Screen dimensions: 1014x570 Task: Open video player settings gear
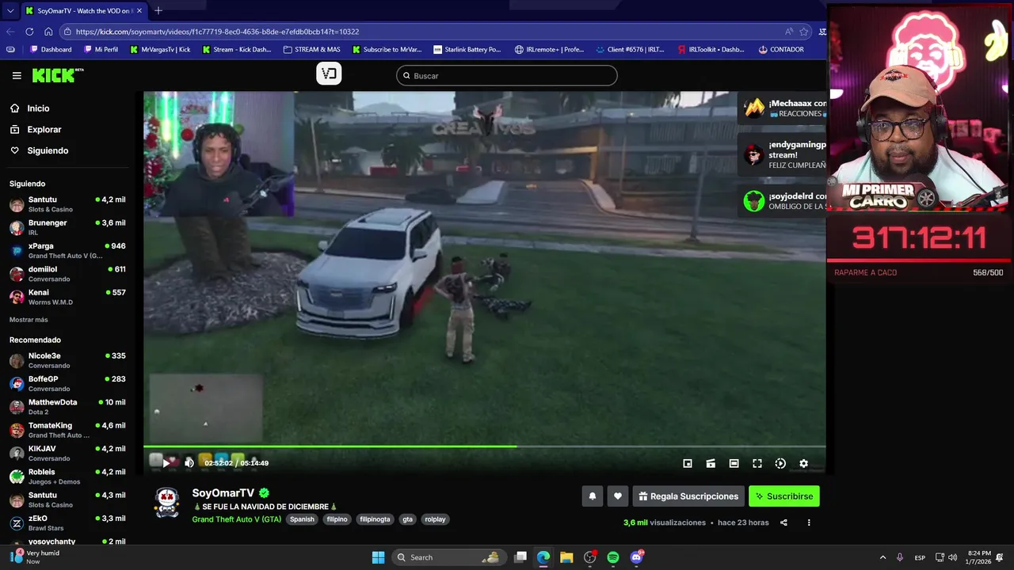[803, 463]
